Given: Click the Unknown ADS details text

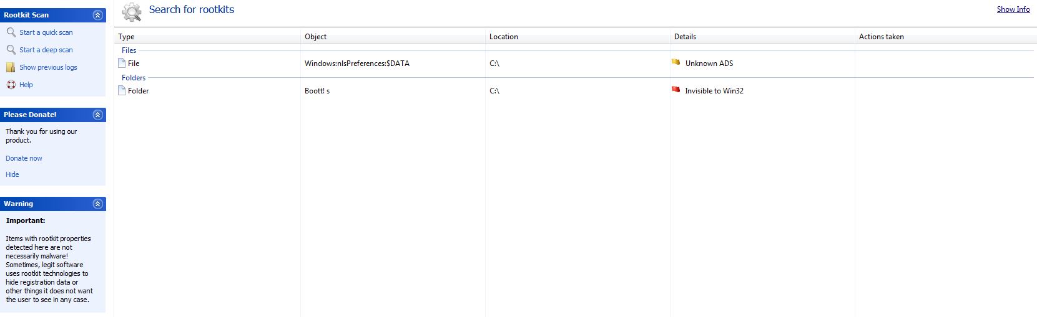Looking at the screenshot, I should [709, 64].
